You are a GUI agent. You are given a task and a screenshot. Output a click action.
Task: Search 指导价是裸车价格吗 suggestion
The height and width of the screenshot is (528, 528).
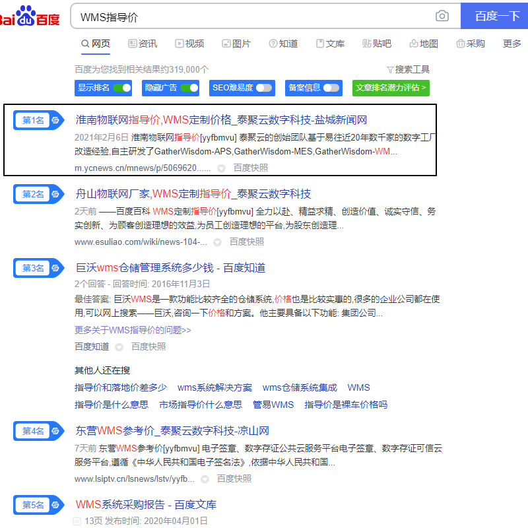click(x=346, y=405)
